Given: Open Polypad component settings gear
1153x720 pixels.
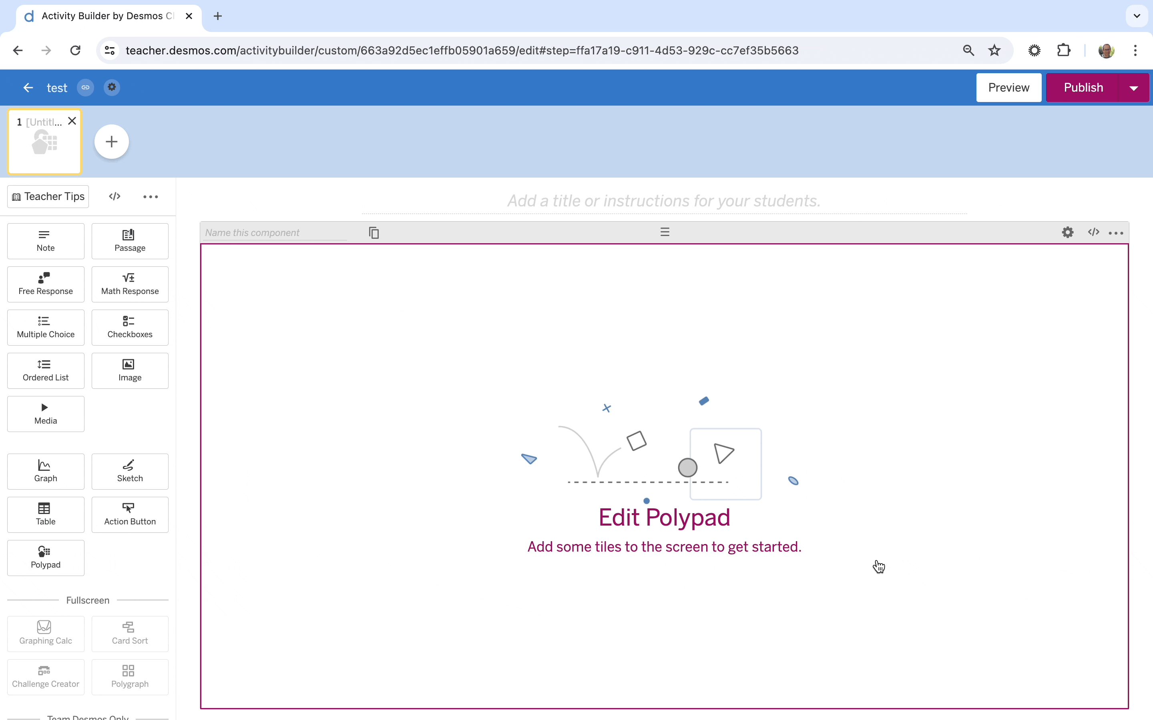Looking at the screenshot, I should [x=1068, y=232].
